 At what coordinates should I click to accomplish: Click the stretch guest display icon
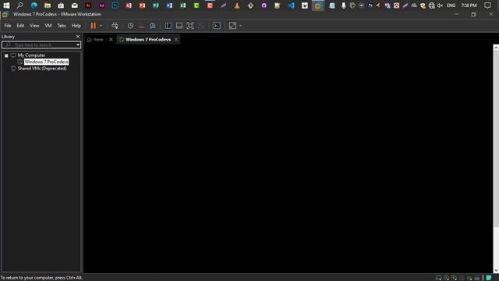[232, 26]
